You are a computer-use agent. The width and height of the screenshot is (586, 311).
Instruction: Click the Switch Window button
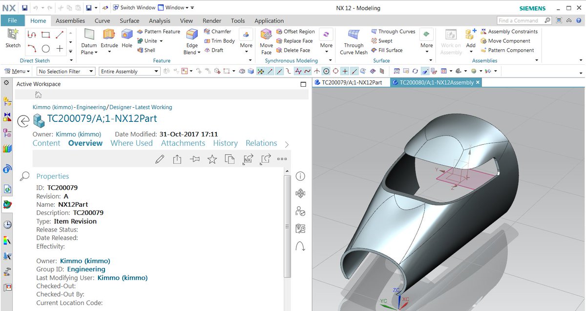134,8
